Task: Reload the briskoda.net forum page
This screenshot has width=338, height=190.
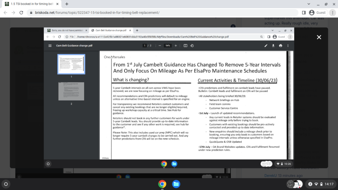Action: click(21, 13)
